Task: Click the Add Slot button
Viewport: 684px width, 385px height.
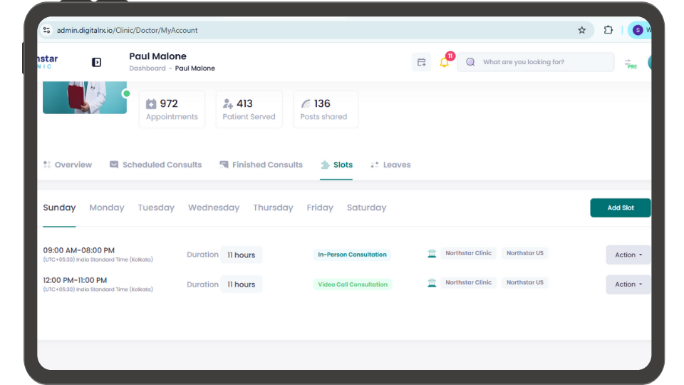Action: pyautogui.click(x=621, y=207)
